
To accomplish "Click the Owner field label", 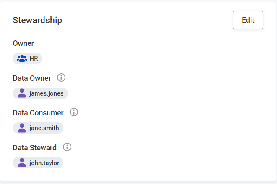I will point(24,43).
